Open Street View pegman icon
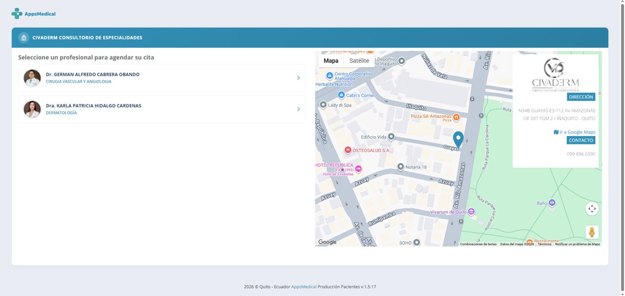Screen dimensions: 625x296 pos(592,232)
